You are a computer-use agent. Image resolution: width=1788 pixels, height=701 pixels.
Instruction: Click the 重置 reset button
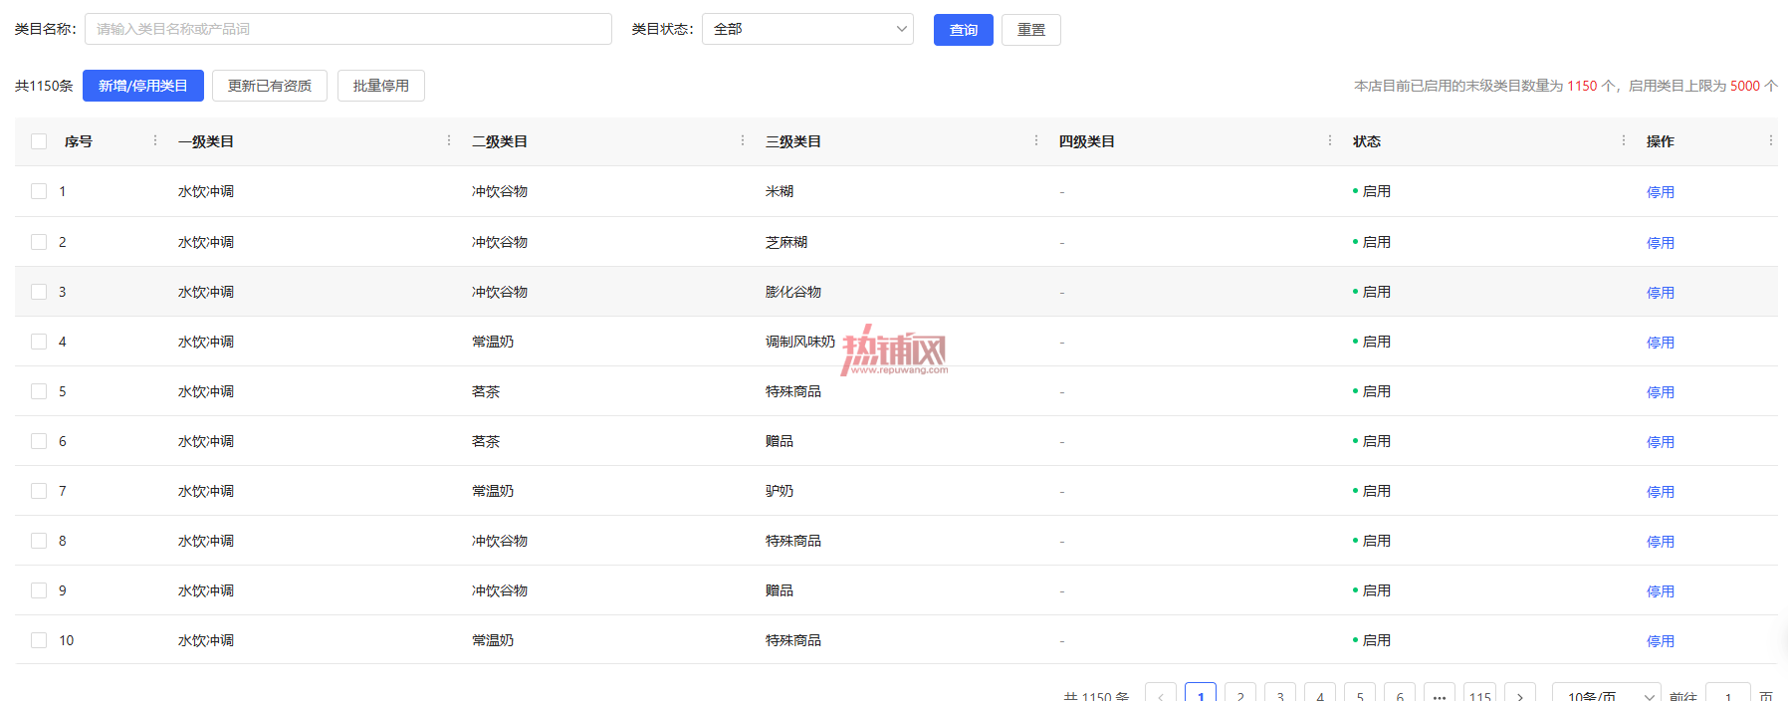[x=1031, y=30]
